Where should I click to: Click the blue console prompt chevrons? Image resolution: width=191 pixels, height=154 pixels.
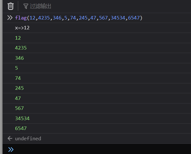pyautogui.click(x=11, y=150)
